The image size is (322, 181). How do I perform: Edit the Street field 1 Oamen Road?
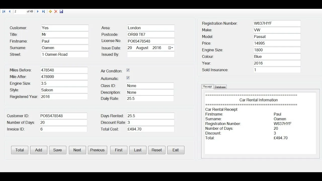coord(65,54)
